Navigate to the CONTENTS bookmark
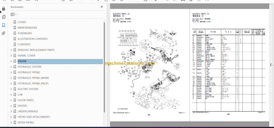 (x=24, y=44)
